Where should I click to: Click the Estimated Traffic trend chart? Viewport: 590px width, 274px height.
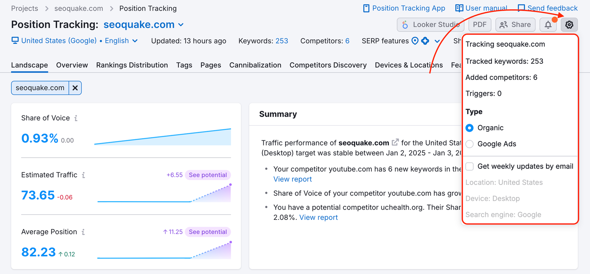point(164,193)
